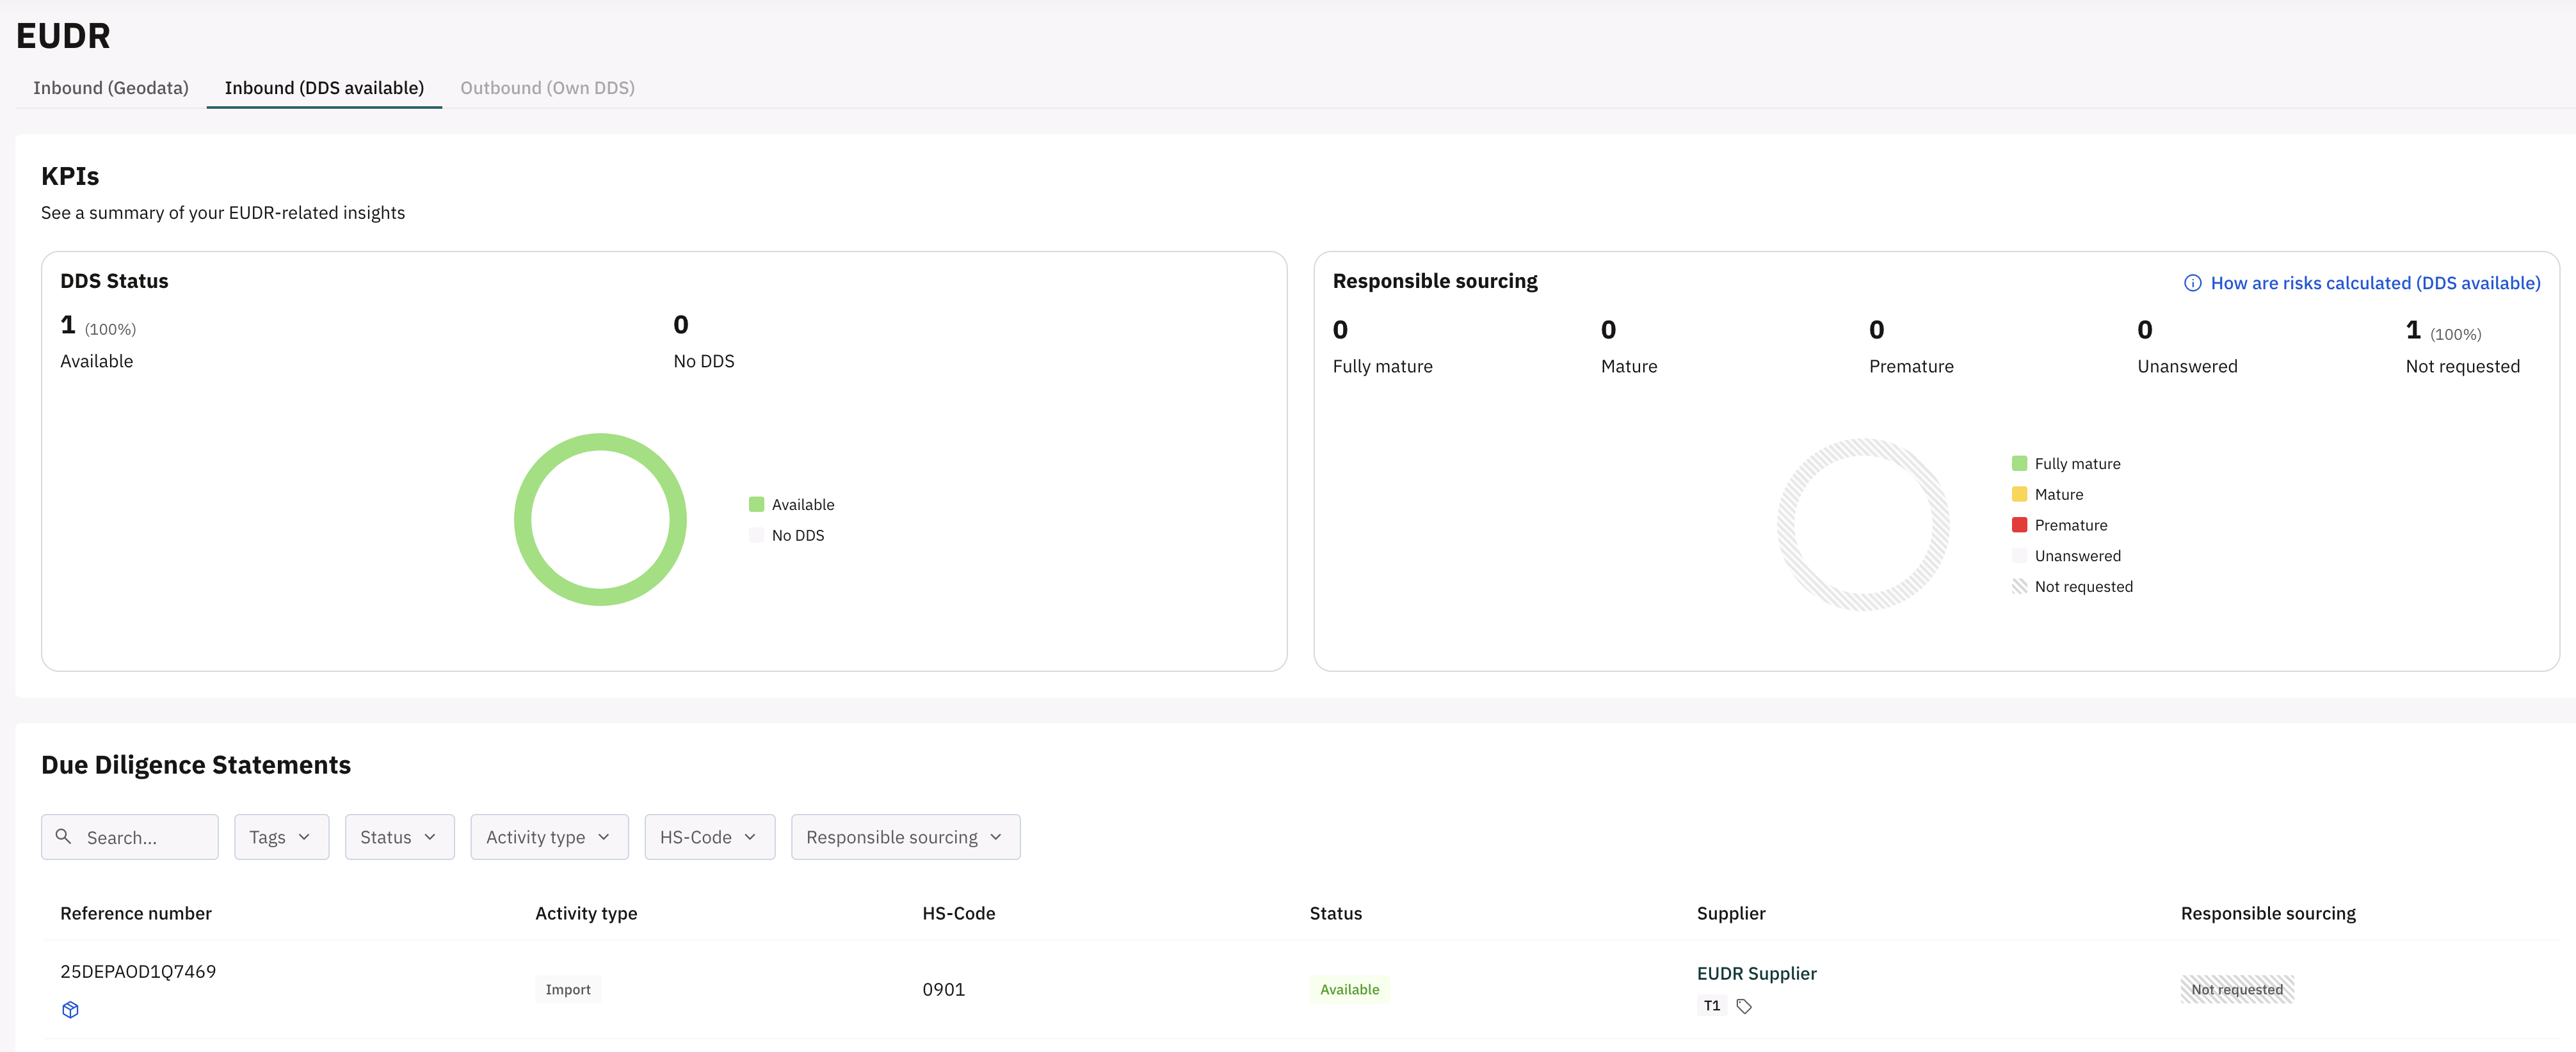
Task: Click the Not requested badge in table row
Action: click(x=2237, y=989)
